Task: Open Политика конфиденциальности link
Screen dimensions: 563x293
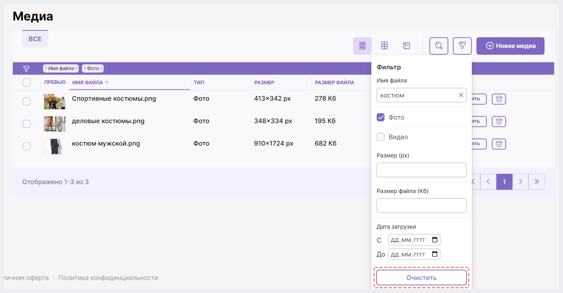Action: tap(108, 278)
